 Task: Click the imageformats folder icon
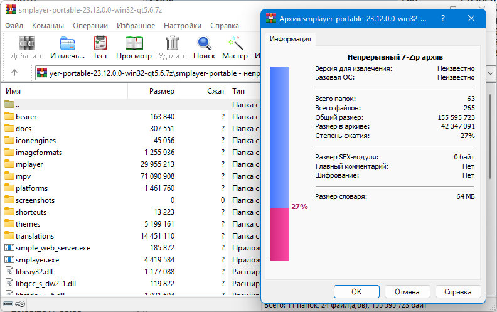9,152
